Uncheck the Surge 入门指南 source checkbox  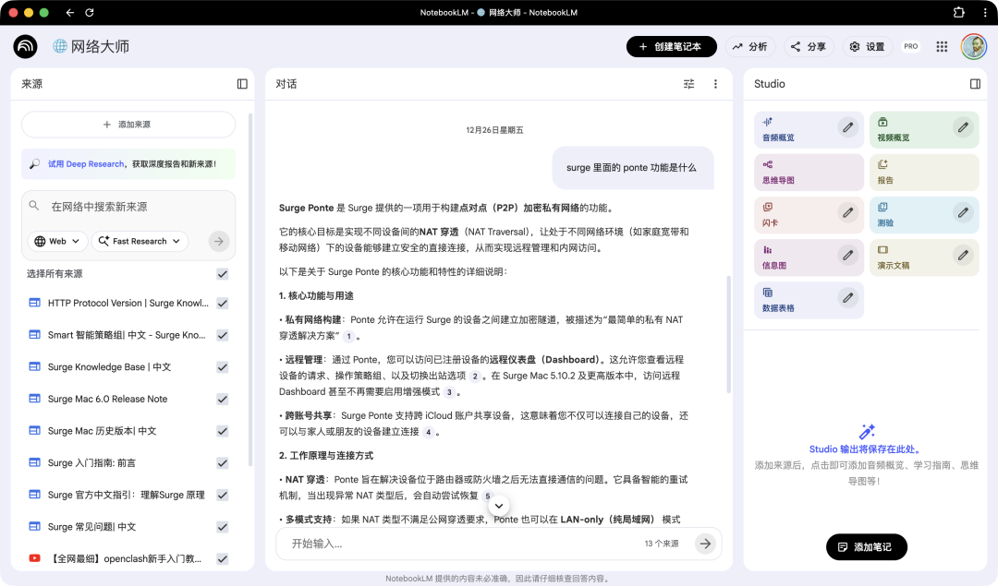[222, 462]
